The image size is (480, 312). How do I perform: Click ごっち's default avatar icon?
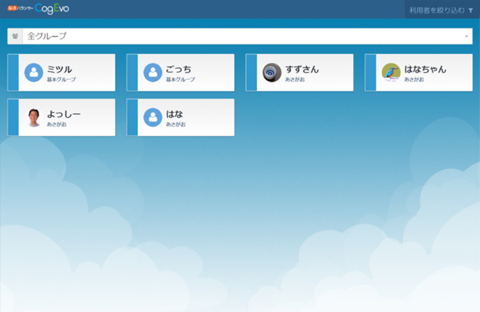point(152,73)
